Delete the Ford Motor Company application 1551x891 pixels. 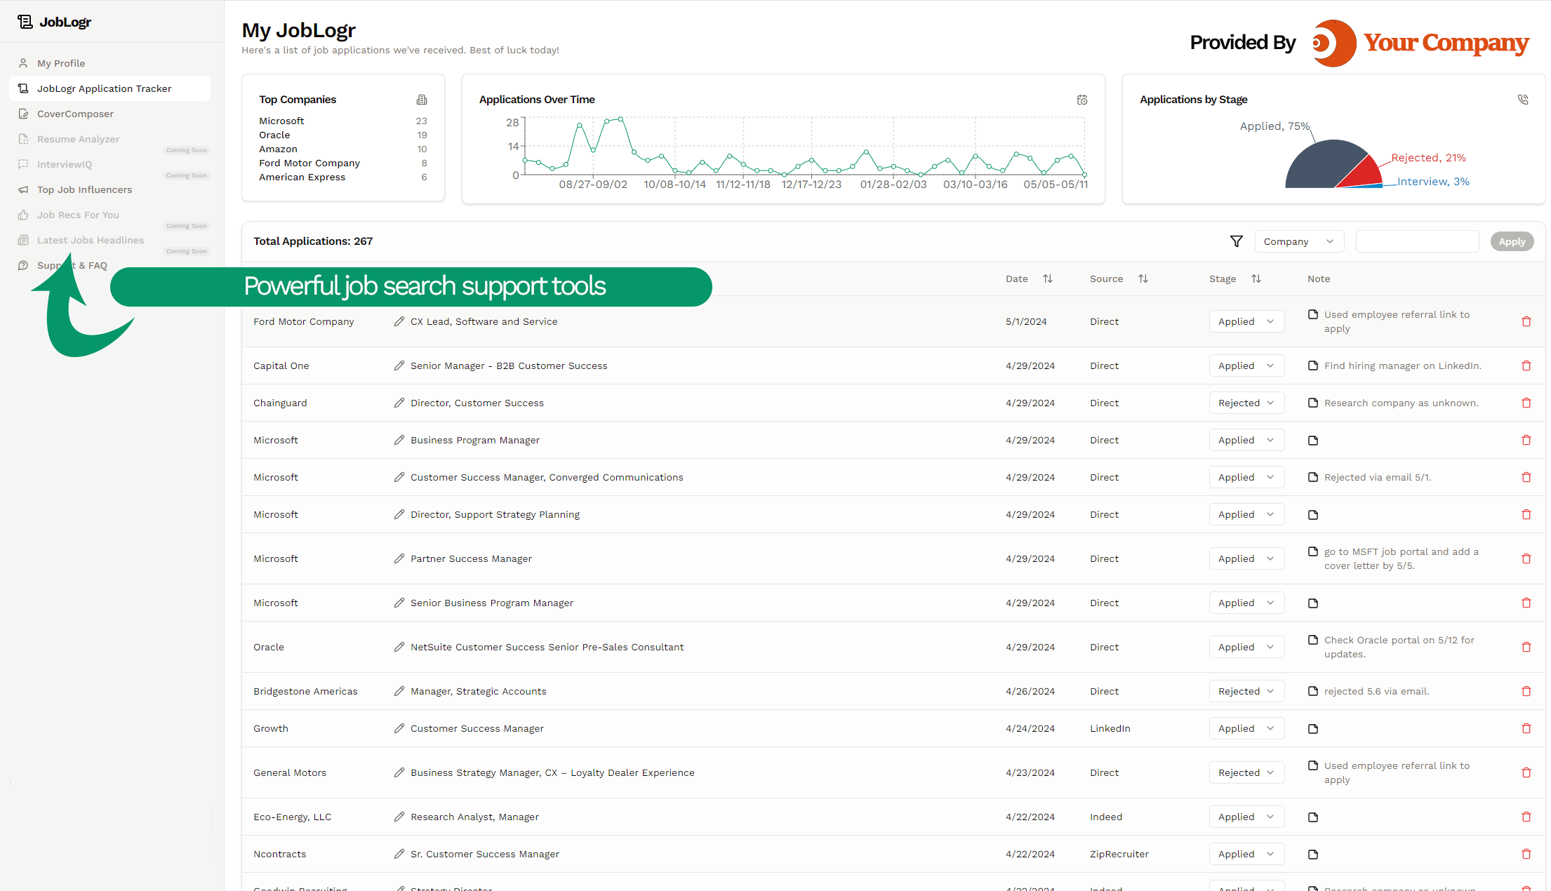coord(1526,321)
